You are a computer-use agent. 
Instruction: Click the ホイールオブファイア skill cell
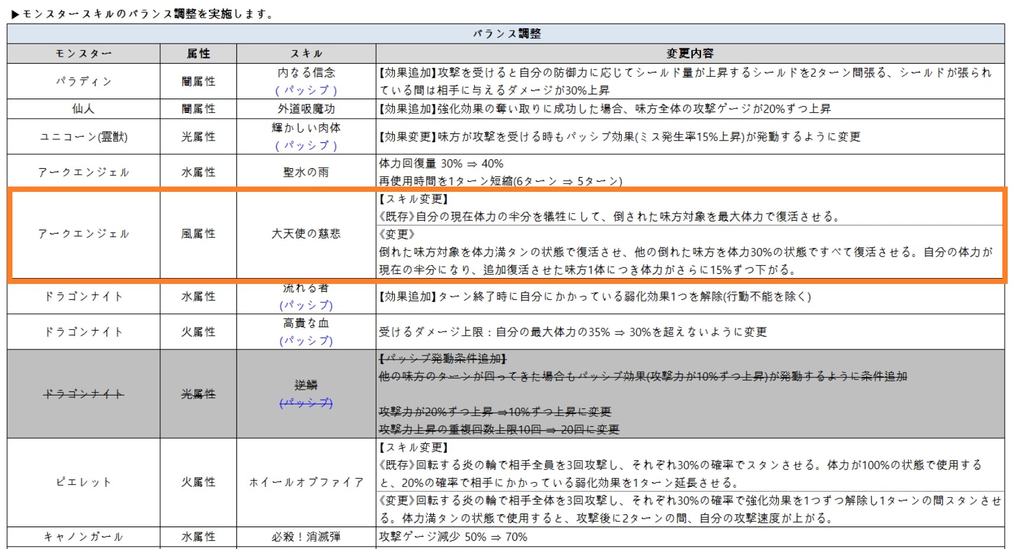tap(306, 482)
